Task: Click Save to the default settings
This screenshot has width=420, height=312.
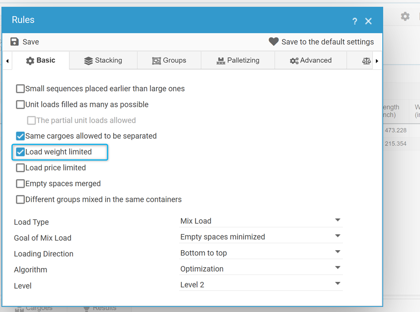Action: coord(328,42)
